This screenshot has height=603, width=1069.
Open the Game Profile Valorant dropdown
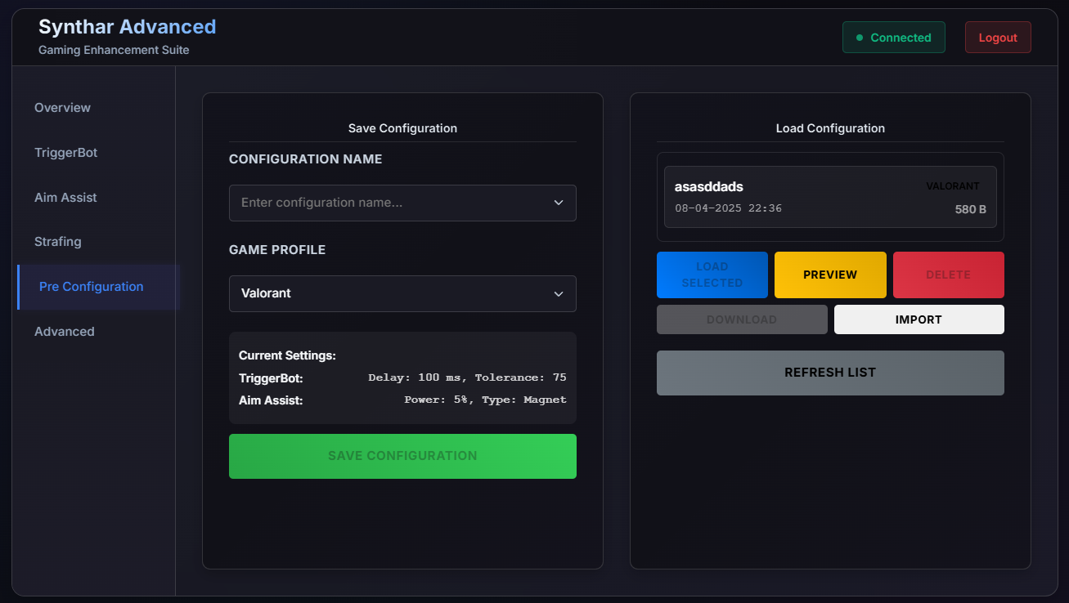[402, 293]
